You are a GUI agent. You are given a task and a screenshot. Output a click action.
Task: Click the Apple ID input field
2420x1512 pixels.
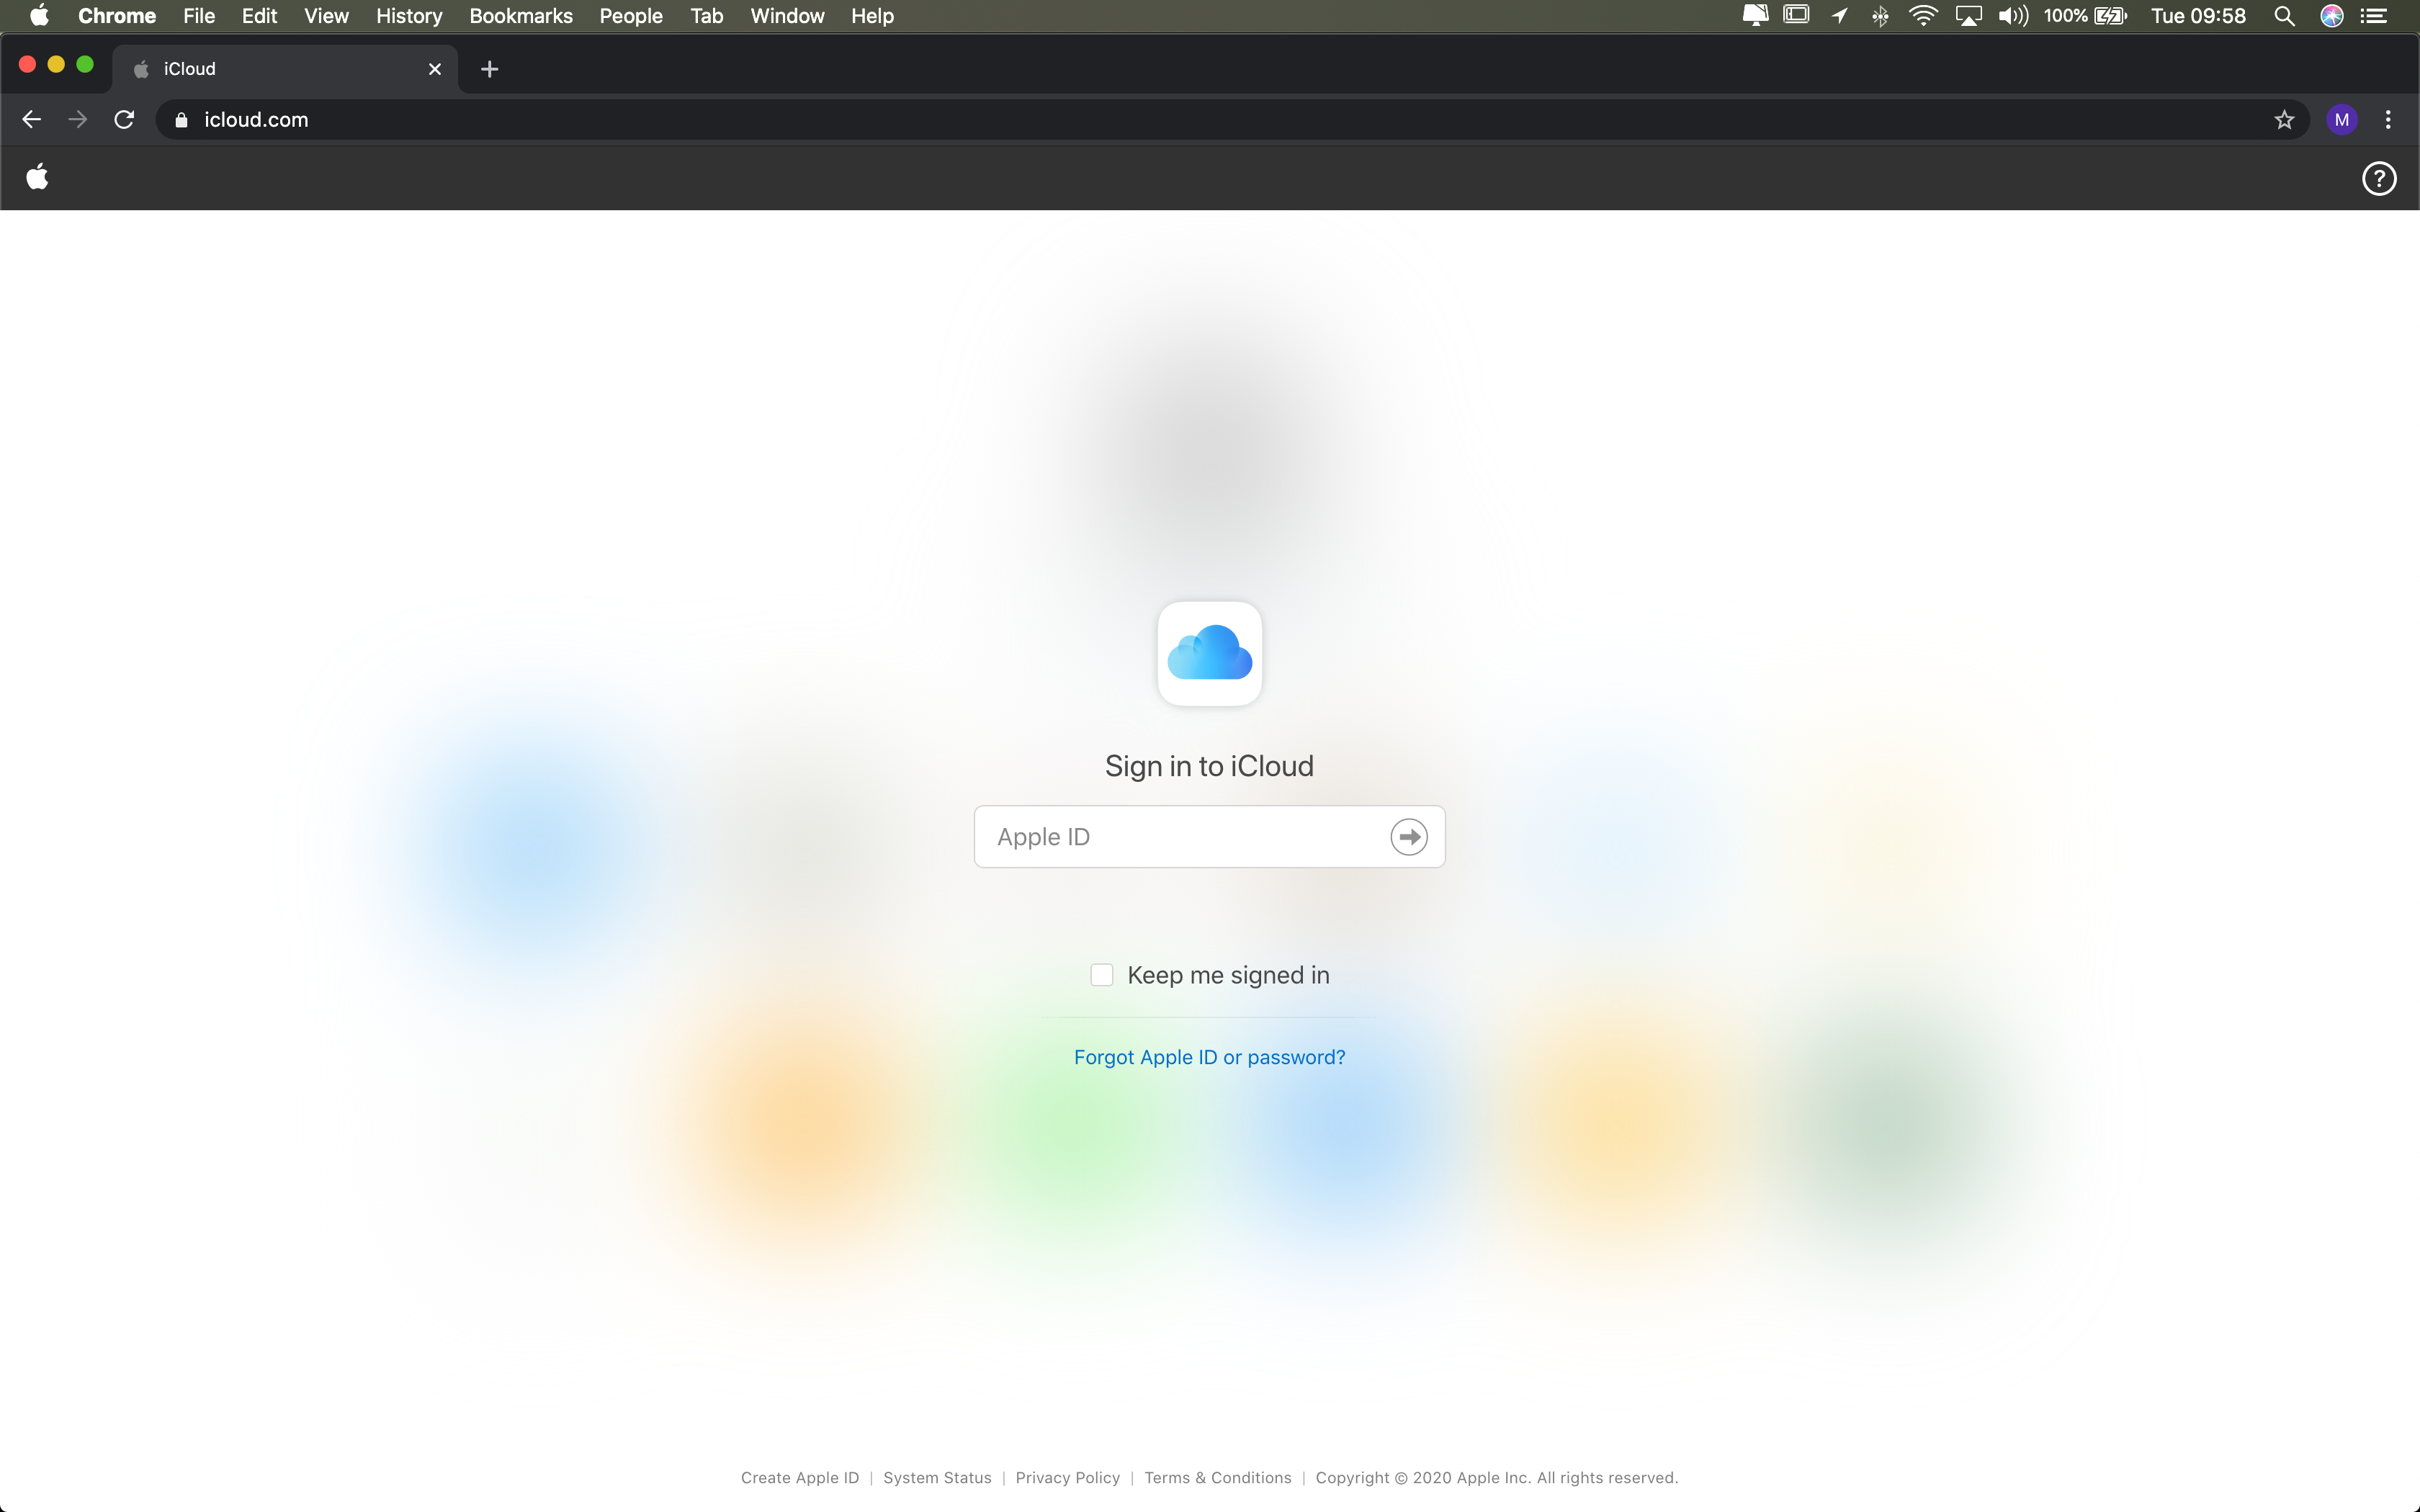[1180, 836]
